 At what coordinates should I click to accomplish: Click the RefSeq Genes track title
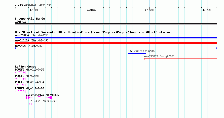pos(25,67)
